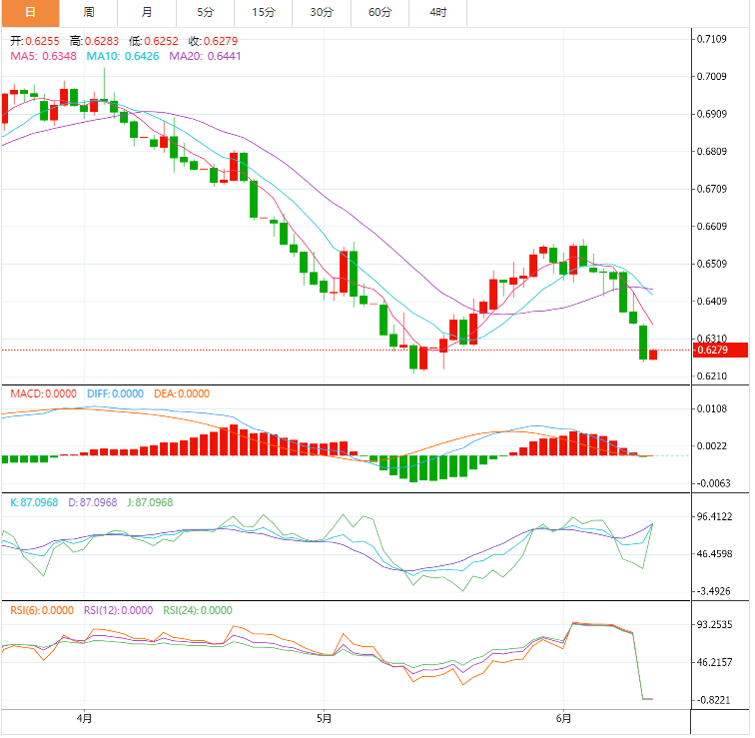Click the 0.6210 price axis label

[712, 376]
